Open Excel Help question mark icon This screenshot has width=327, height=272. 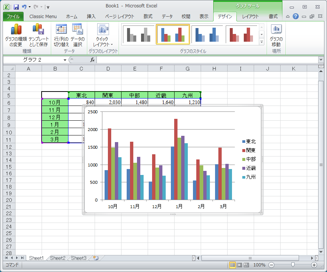pyautogui.click(x=295, y=16)
